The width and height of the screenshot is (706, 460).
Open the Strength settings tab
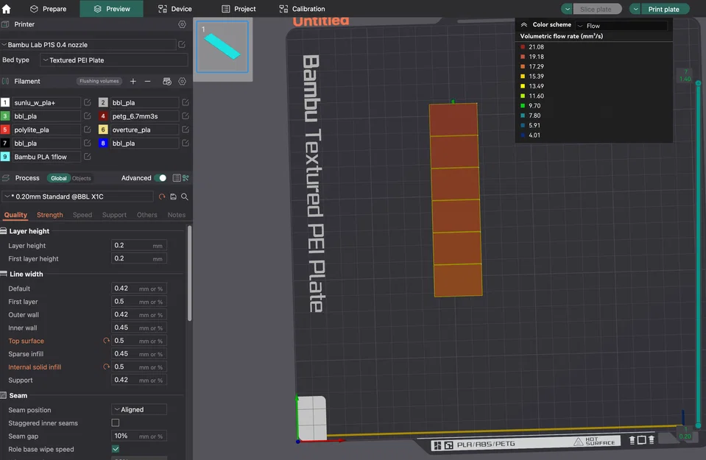pos(49,215)
